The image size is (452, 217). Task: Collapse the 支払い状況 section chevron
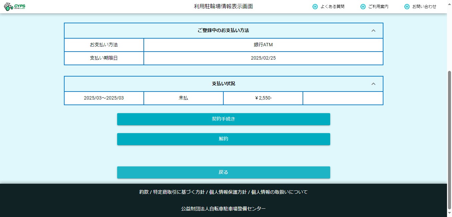(x=373, y=84)
